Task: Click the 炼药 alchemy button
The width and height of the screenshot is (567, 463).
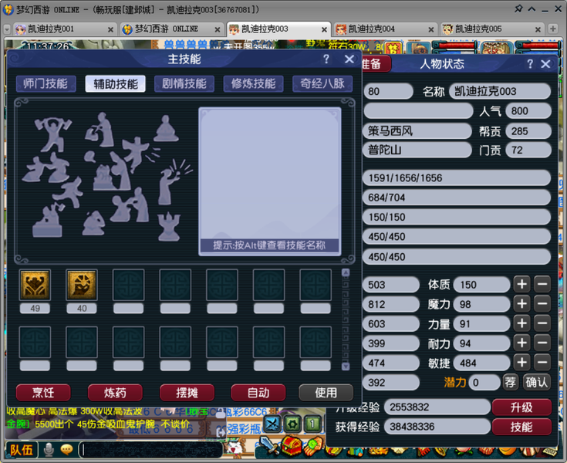Action: click(115, 393)
